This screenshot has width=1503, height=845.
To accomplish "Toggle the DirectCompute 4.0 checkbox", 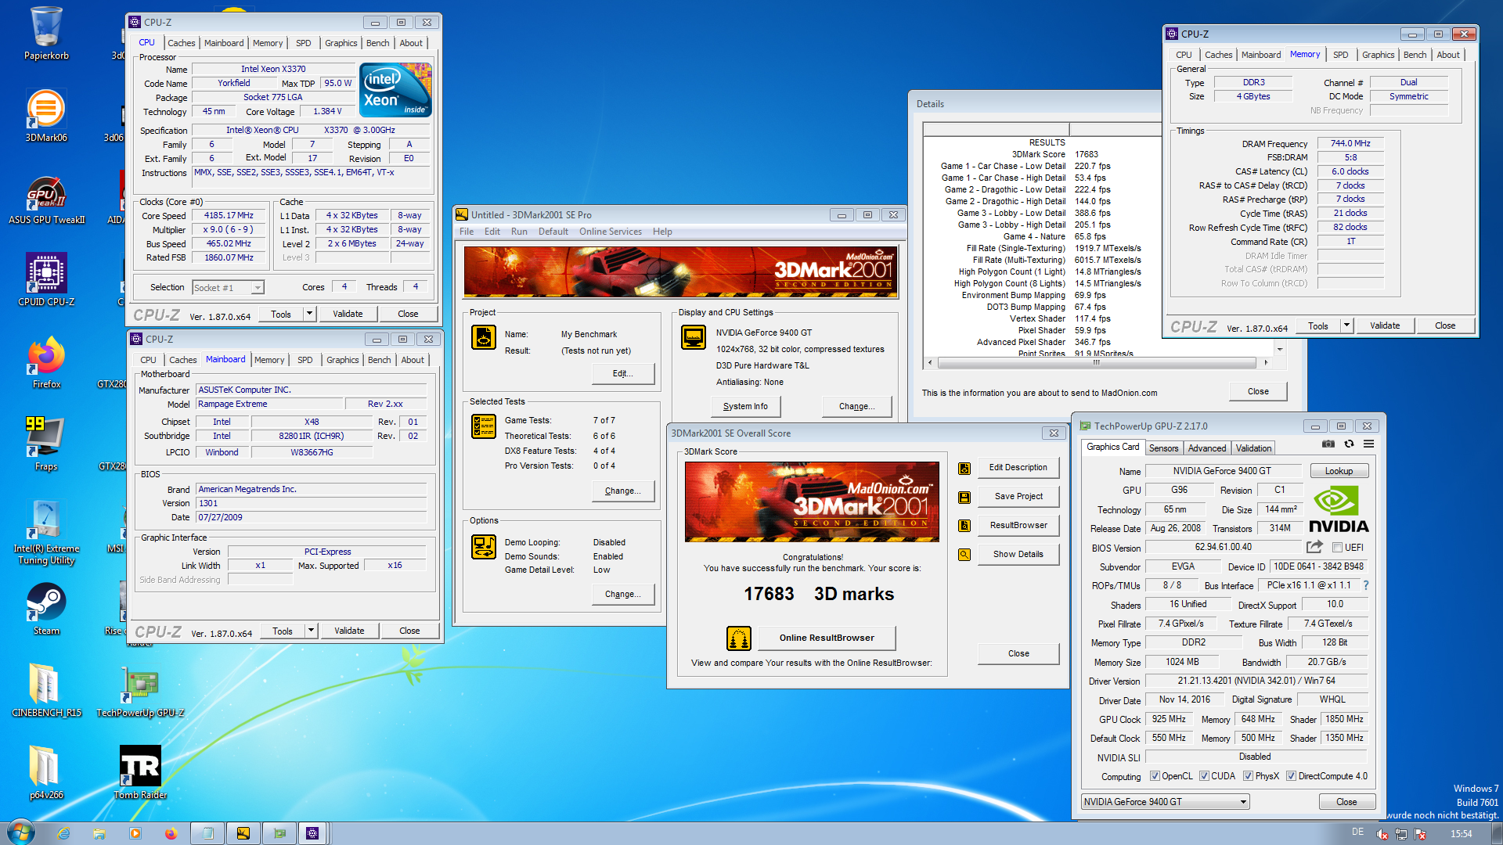I will point(1291,776).
